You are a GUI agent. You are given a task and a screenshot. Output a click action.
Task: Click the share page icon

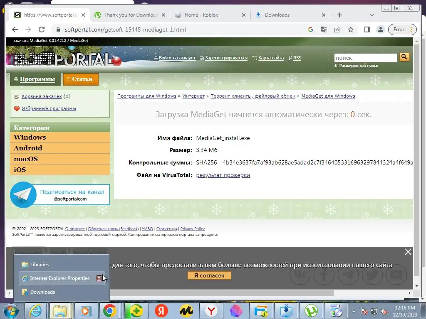(337, 29)
